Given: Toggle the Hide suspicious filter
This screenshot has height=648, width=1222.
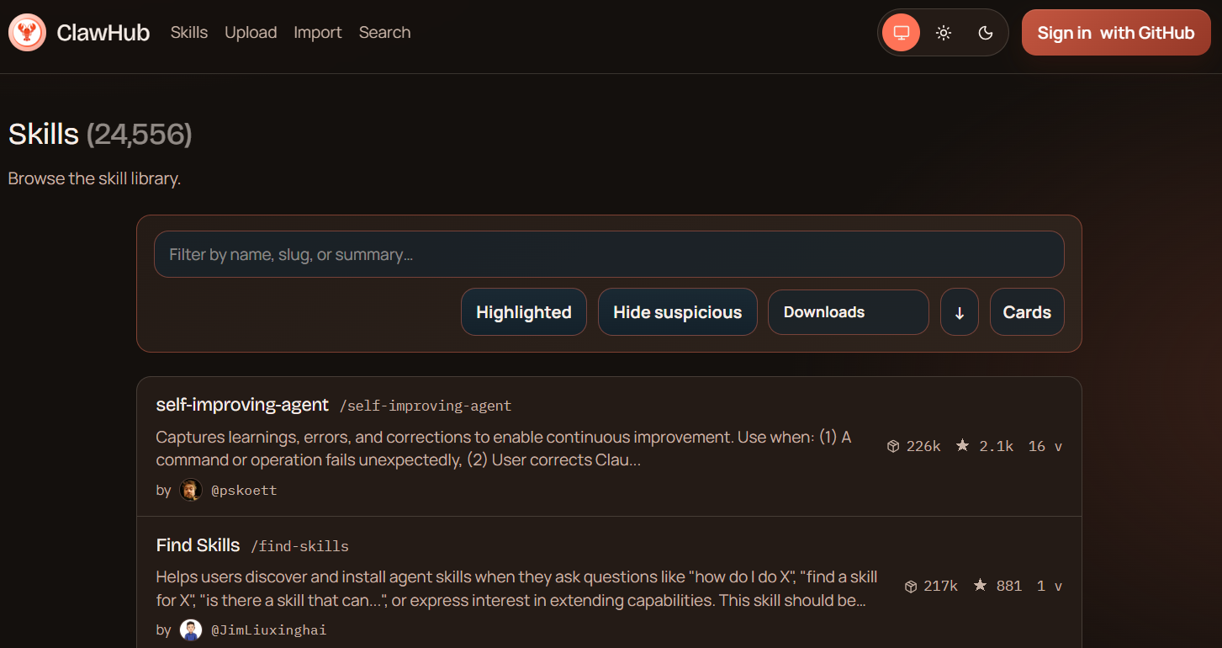Looking at the screenshot, I should tap(677, 312).
